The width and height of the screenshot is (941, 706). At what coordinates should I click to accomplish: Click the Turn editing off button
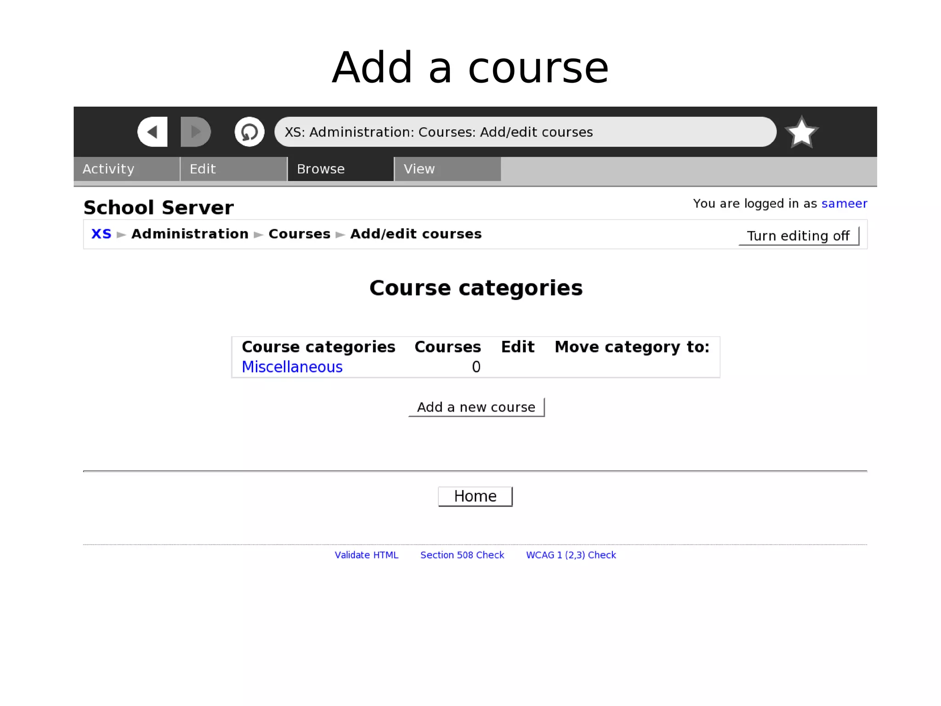tap(799, 236)
